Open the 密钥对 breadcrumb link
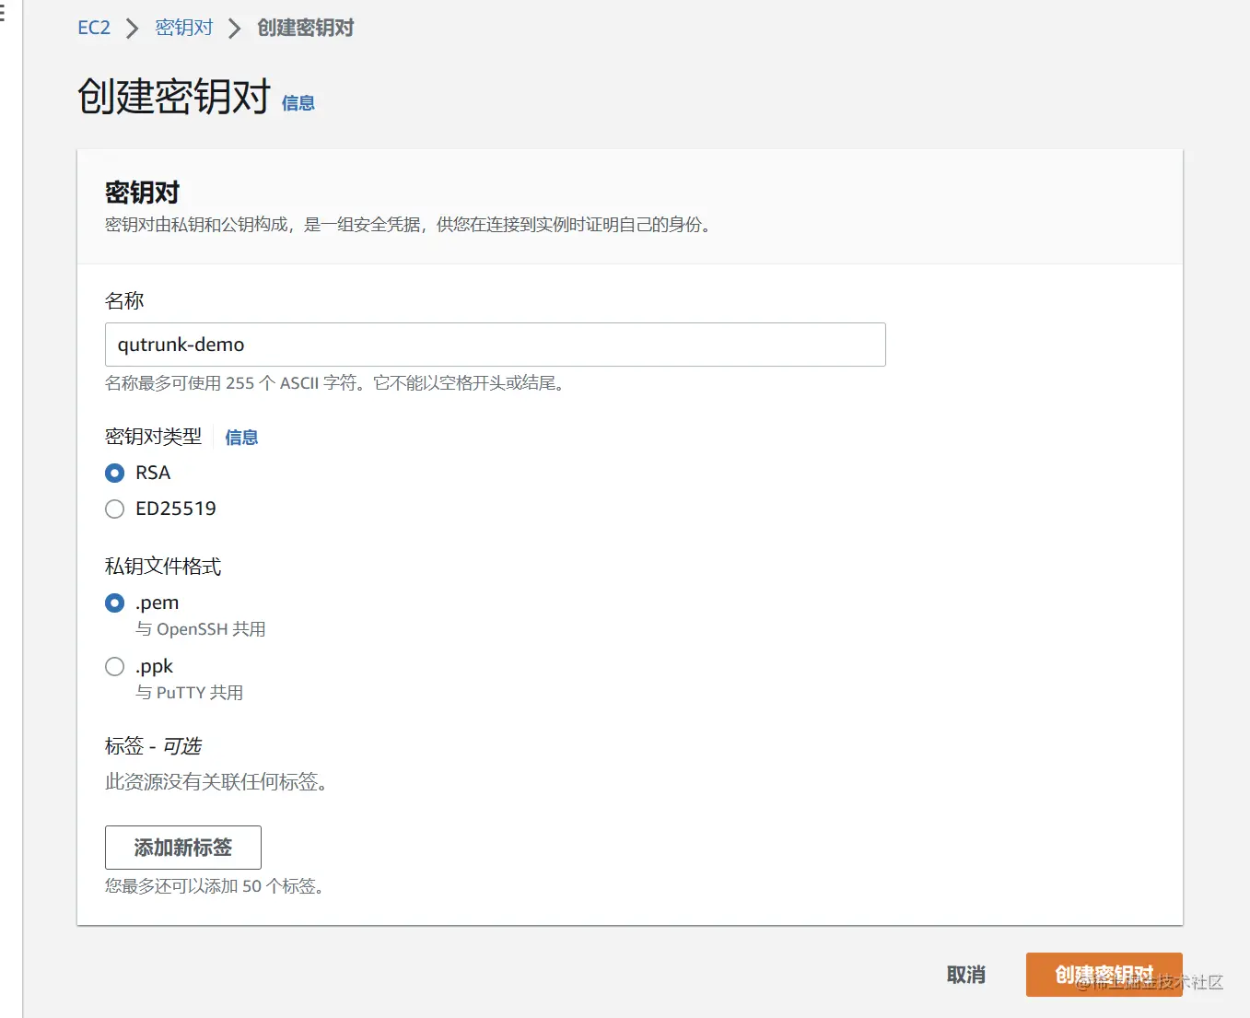1250x1018 pixels. pos(183,28)
